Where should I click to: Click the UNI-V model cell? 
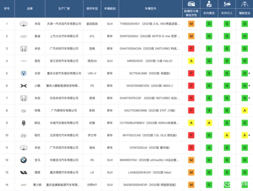click(x=92, y=73)
